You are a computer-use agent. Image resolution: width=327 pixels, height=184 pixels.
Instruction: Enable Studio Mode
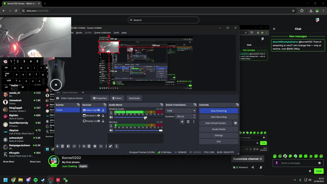tap(219, 129)
